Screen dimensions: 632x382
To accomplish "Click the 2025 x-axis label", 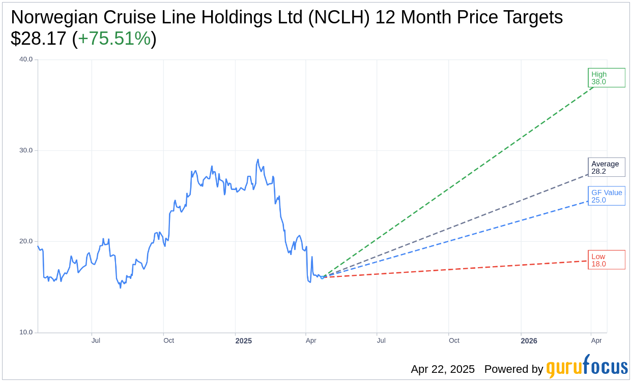I will point(243,341).
